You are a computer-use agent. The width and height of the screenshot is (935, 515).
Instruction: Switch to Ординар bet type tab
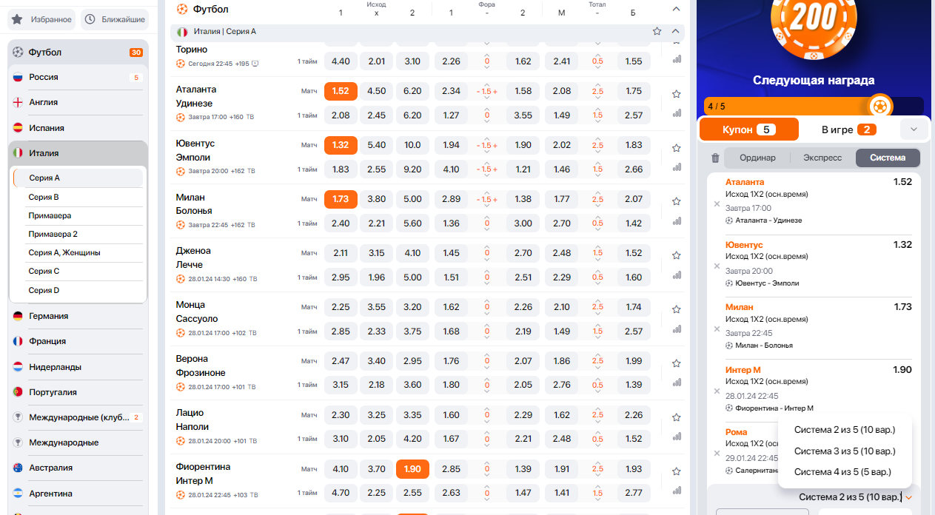757,158
